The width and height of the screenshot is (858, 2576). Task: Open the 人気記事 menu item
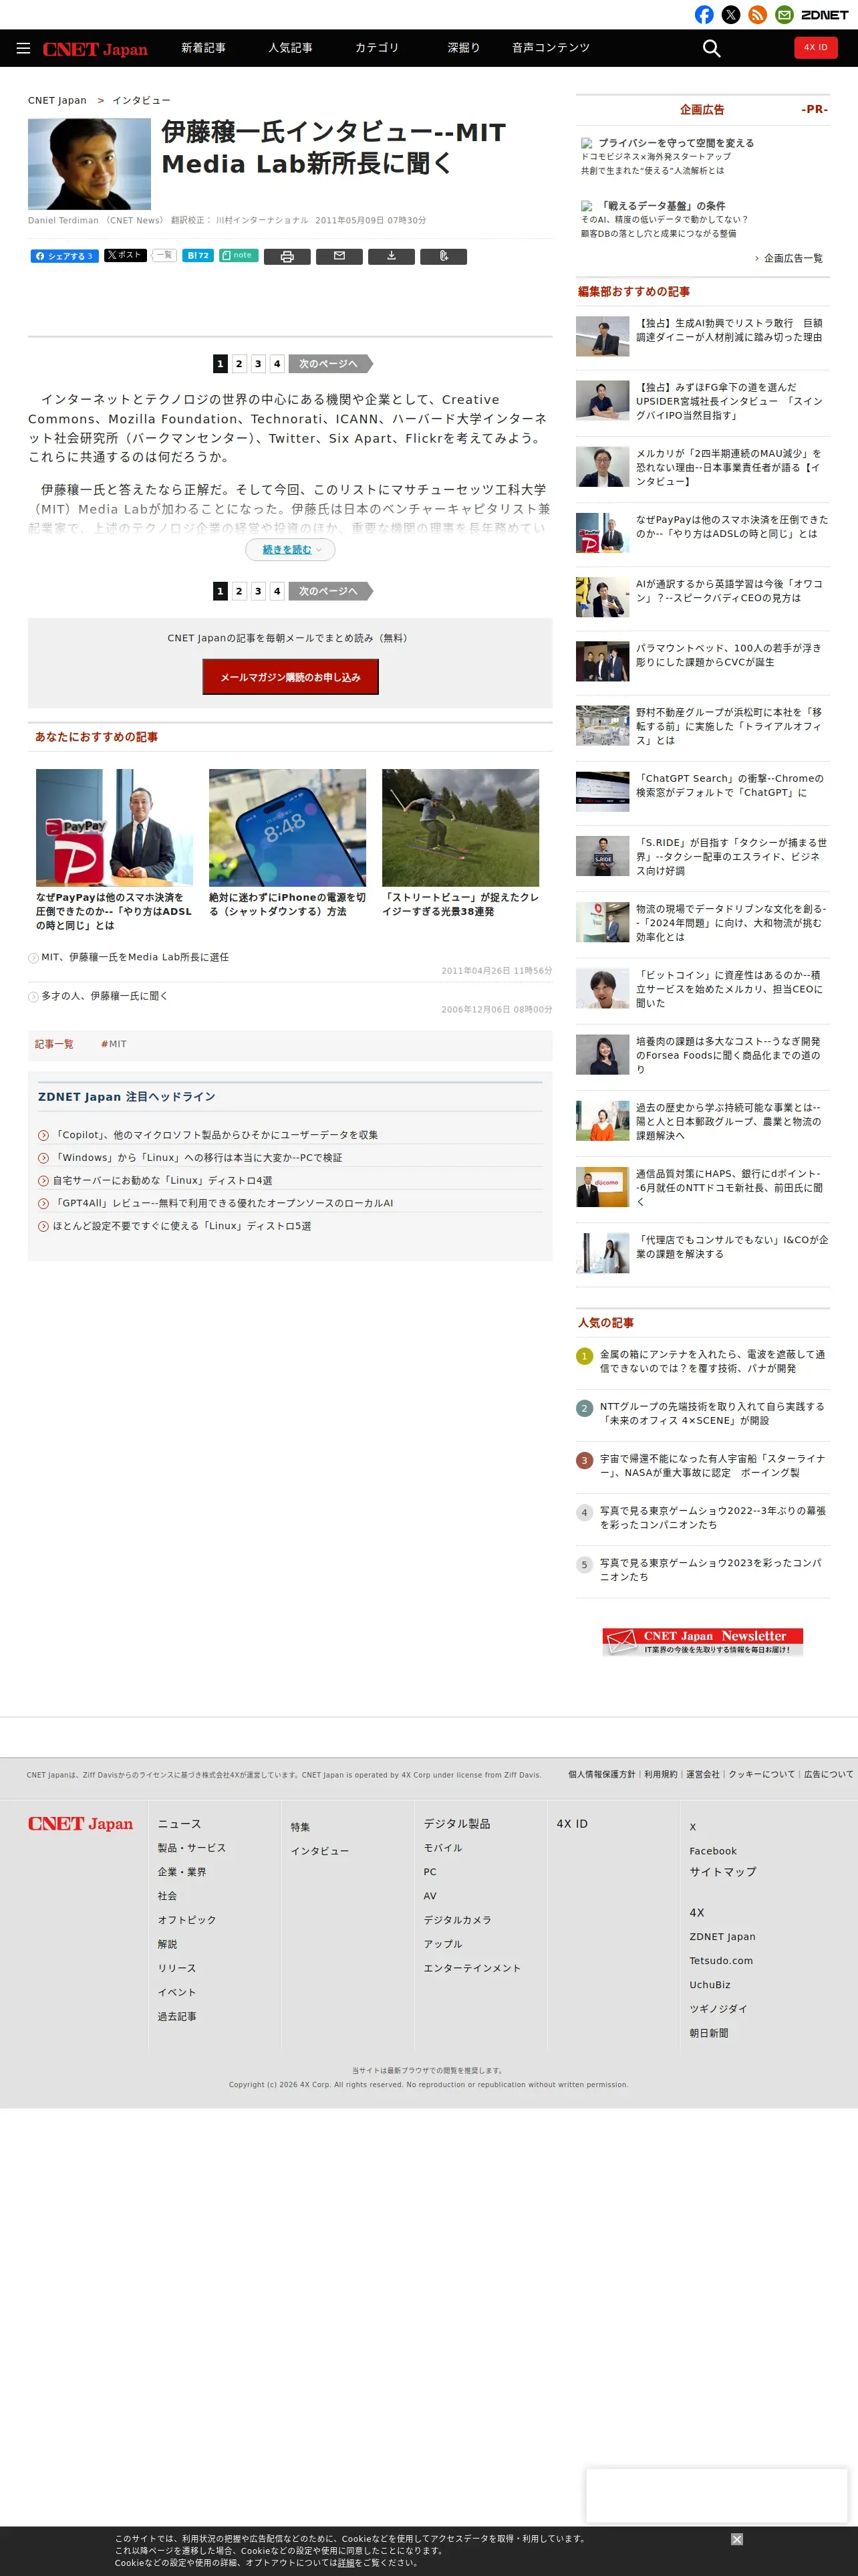pos(289,48)
